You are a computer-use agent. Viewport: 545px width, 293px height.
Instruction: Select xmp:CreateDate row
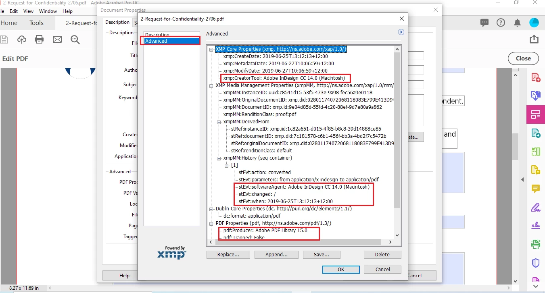(x=276, y=56)
